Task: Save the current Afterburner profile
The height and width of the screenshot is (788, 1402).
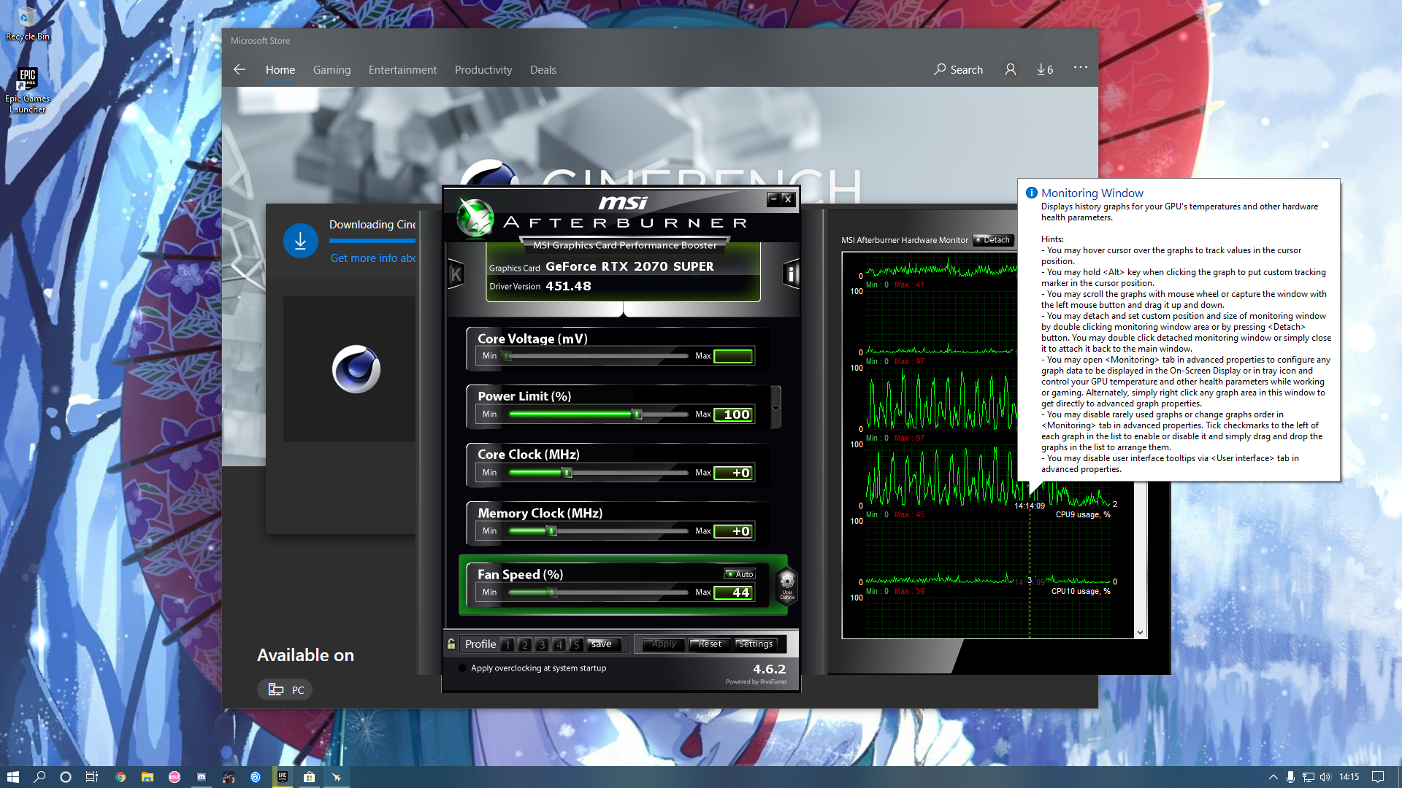Action: (605, 644)
